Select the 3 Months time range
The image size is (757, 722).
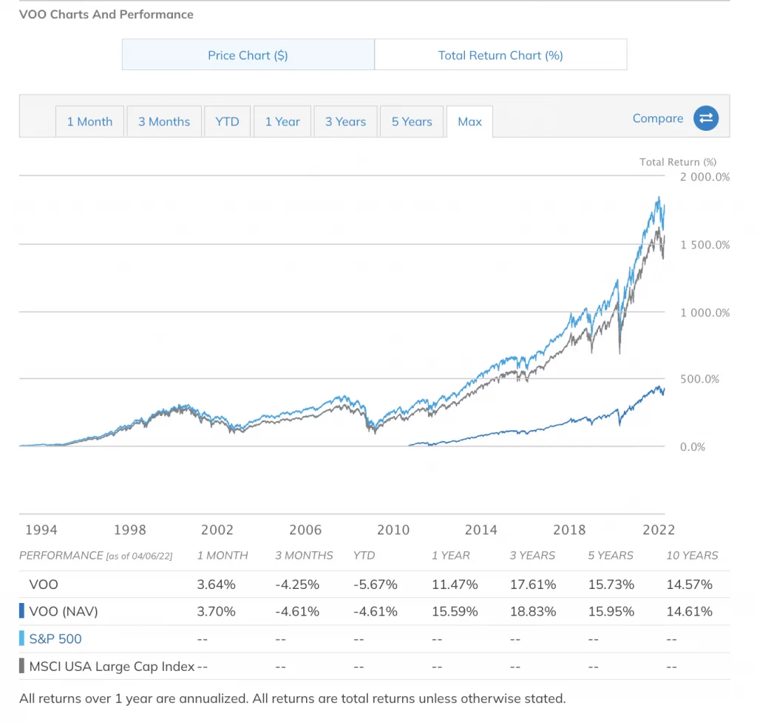pos(164,122)
